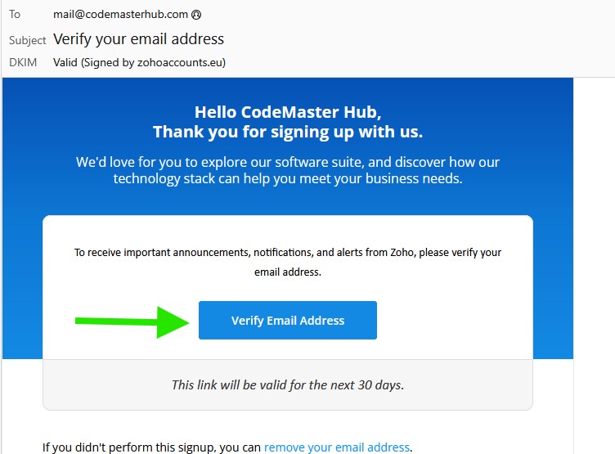Click the 'Subject' field label
Screen dimensions: 615x454
click(x=28, y=39)
